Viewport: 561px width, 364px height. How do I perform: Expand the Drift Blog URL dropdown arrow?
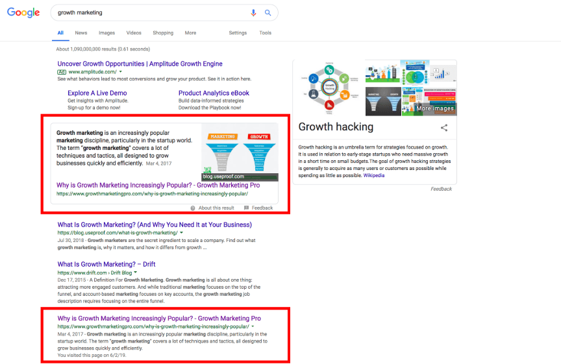(136, 273)
